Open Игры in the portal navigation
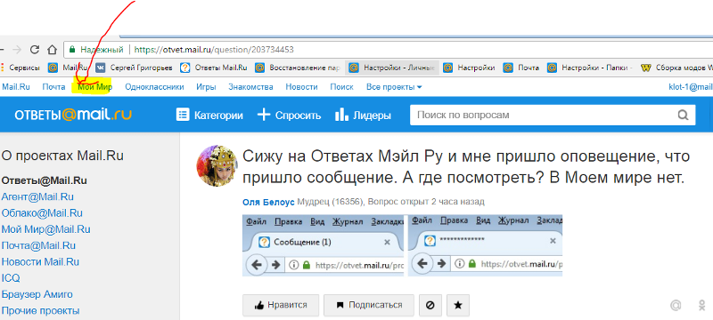The width and height of the screenshot is (713, 320). pyautogui.click(x=206, y=86)
